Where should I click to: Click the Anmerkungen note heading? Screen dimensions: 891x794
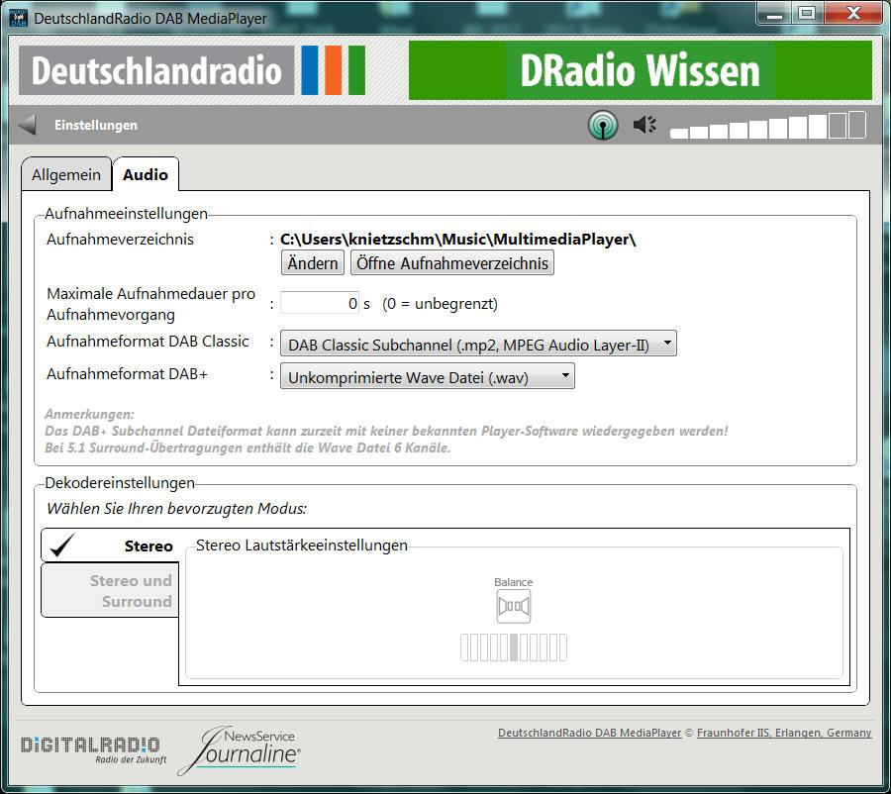pos(89,414)
